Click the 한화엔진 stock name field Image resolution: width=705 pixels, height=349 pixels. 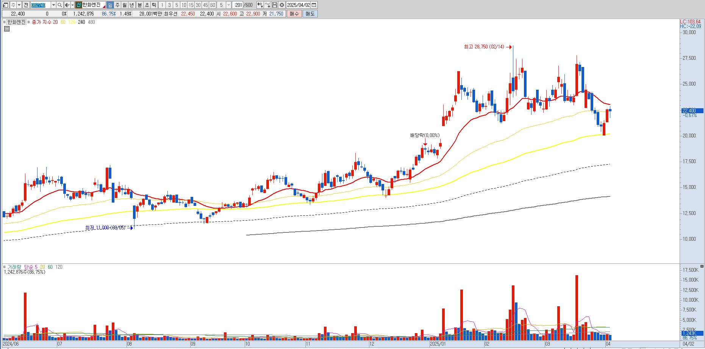[x=94, y=5]
